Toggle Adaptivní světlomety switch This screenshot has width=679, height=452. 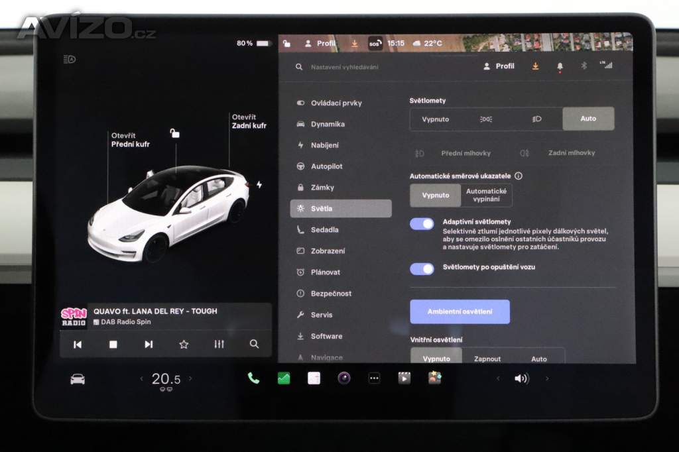(x=422, y=224)
